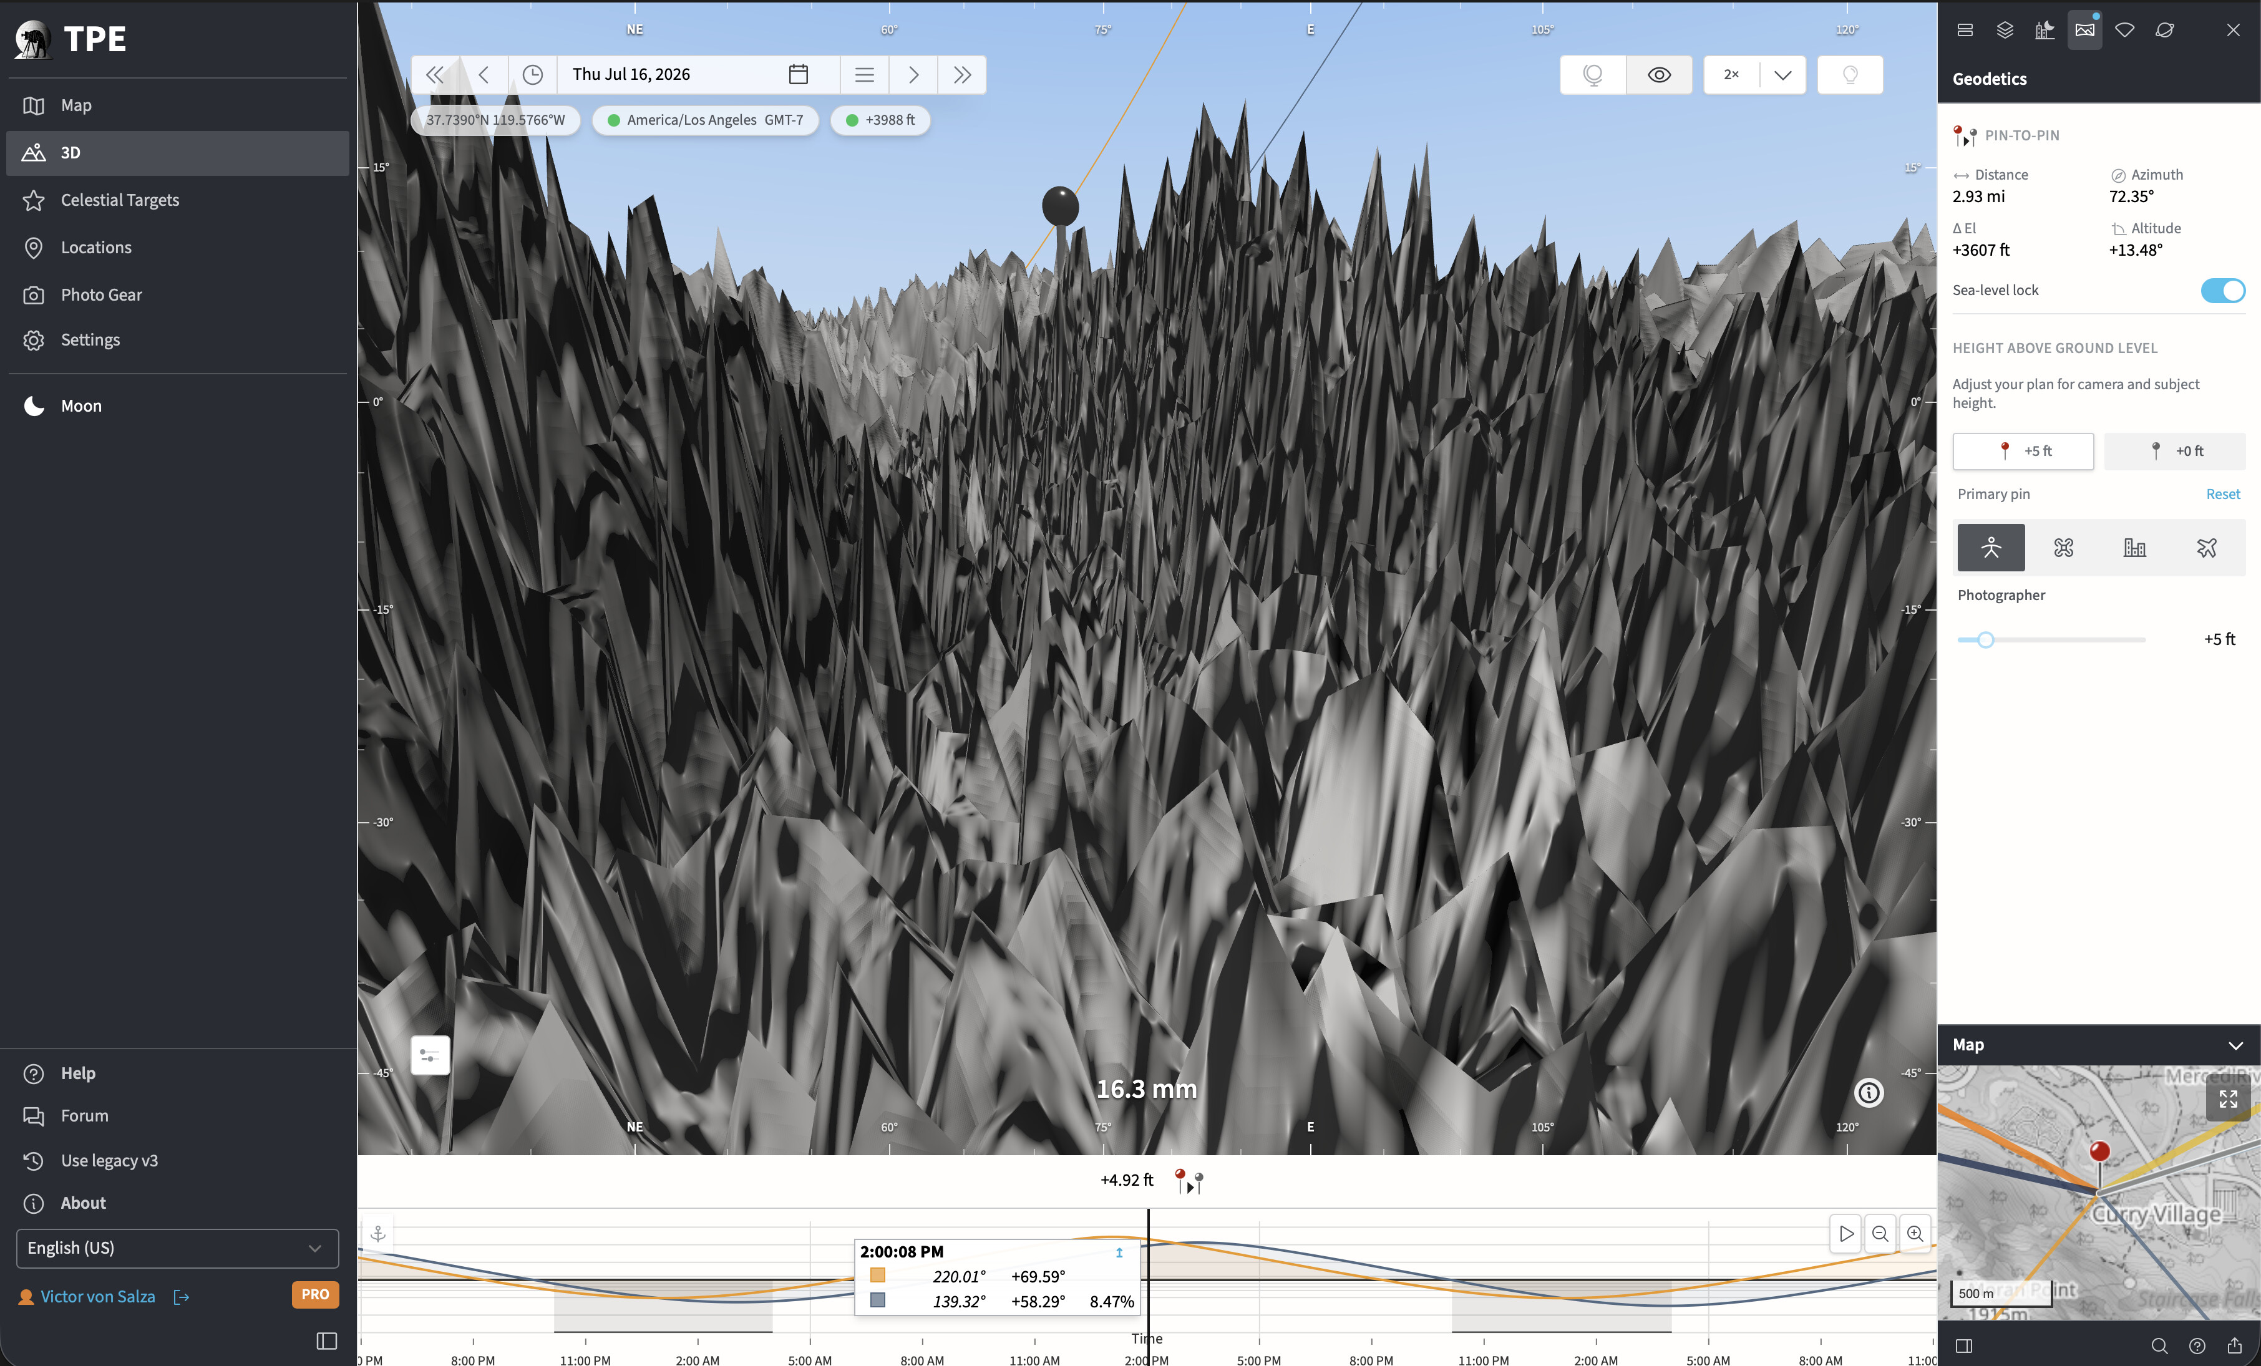Expand mini map to fullscreen
Screen dimensions: 2261x1366
click(x=2228, y=1098)
